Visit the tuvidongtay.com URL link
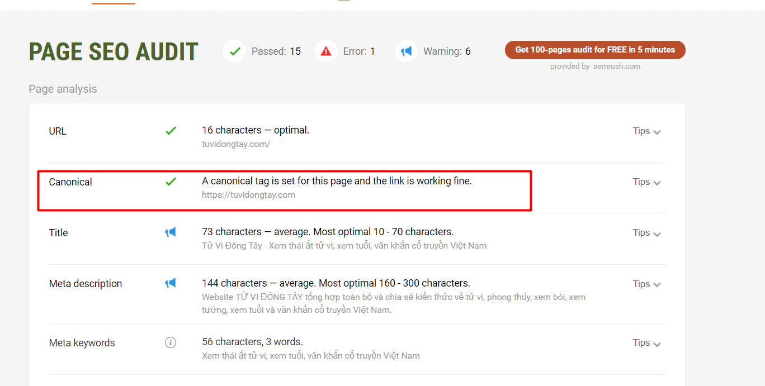 click(x=235, y=144)
